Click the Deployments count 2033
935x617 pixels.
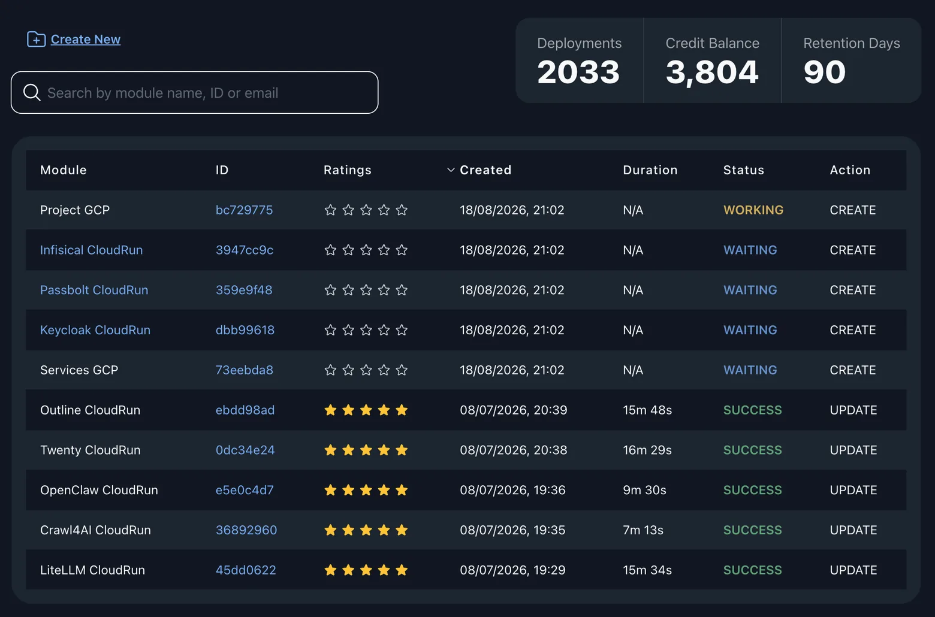point(578,72)
